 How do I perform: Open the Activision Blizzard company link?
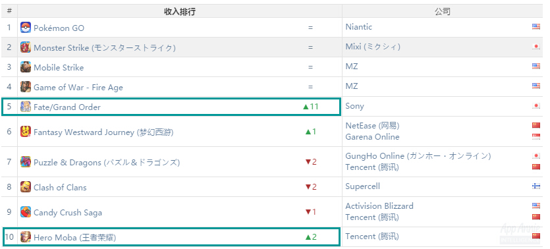(379, 206)
